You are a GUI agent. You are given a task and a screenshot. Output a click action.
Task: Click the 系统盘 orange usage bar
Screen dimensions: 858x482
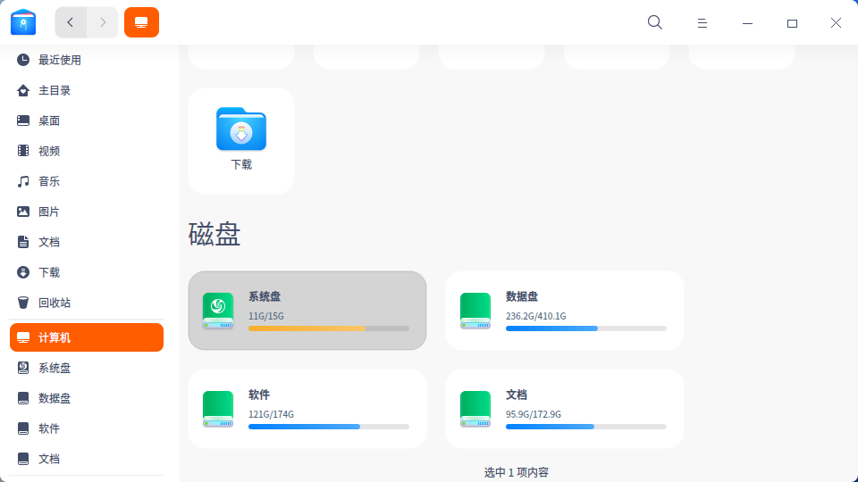[x=329, y=328]
